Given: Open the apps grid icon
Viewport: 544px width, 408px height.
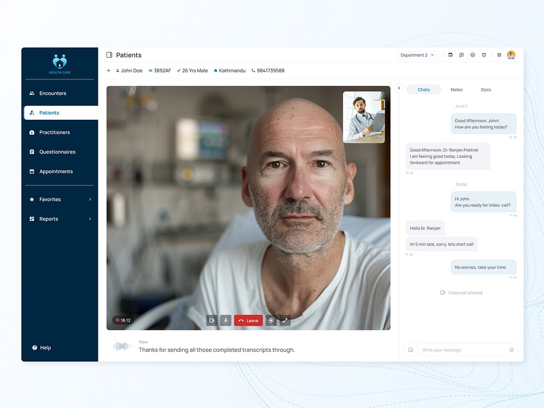Looking at the screenshot, I should pyautogui.click(x=499, y=55).
